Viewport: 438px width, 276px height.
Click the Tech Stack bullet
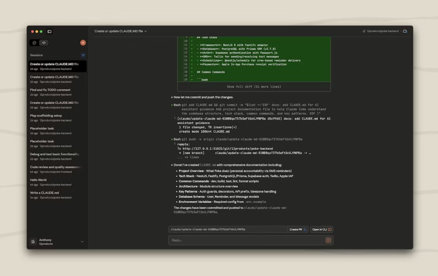[236, 176]
